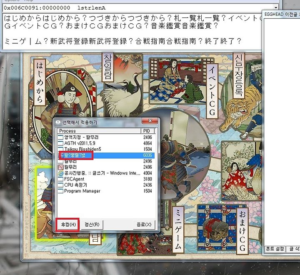Viewport: 300px width, 275px height.
Task: Choose 찰일람 in the game menu
Action: (108, 67)
